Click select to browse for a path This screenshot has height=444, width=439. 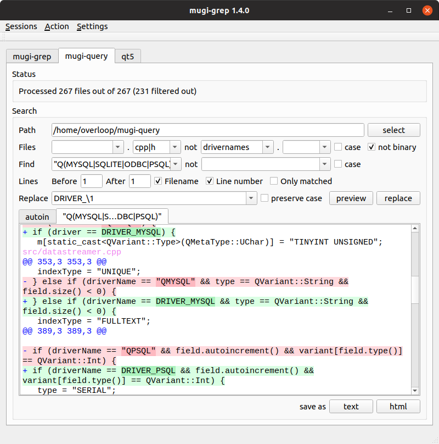(393, 130)
